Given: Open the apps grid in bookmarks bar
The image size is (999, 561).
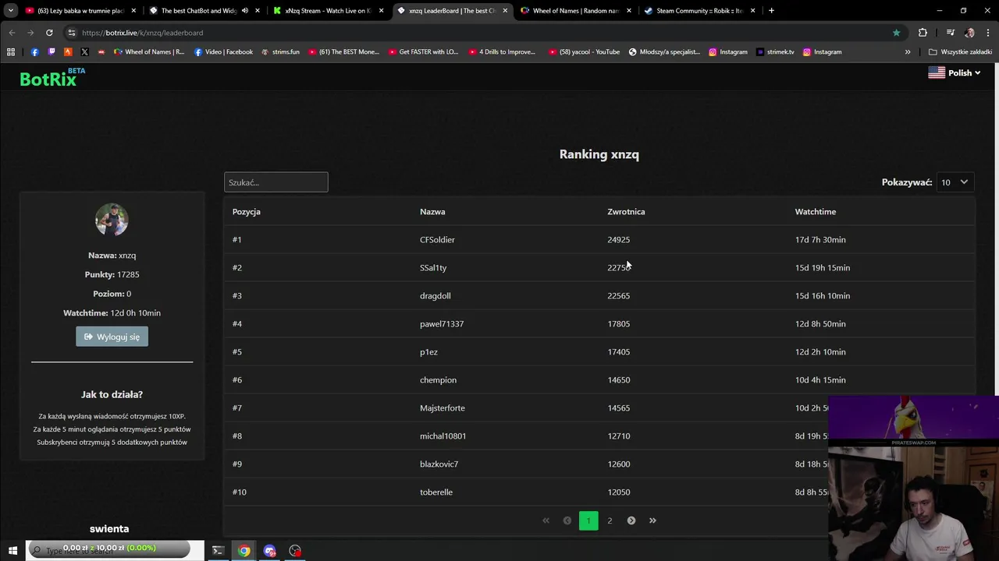Looking at the screenshot, I should click(11, 52).
